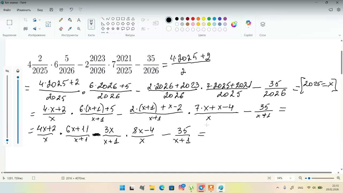Select the Brushes tool icon
This screenshot has height=193, width=343.
coord(91,23)
